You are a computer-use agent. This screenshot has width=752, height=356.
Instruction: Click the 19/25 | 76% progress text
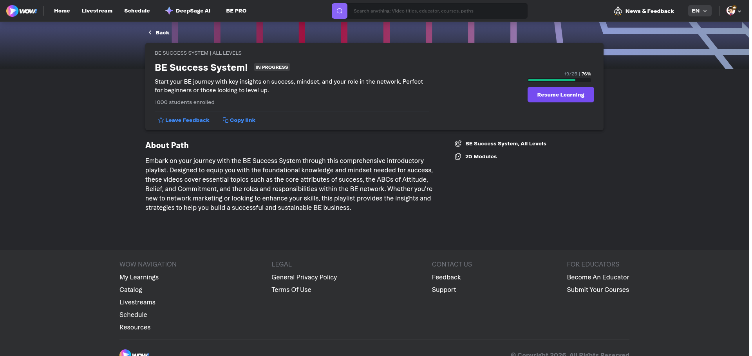coord(578,74)
